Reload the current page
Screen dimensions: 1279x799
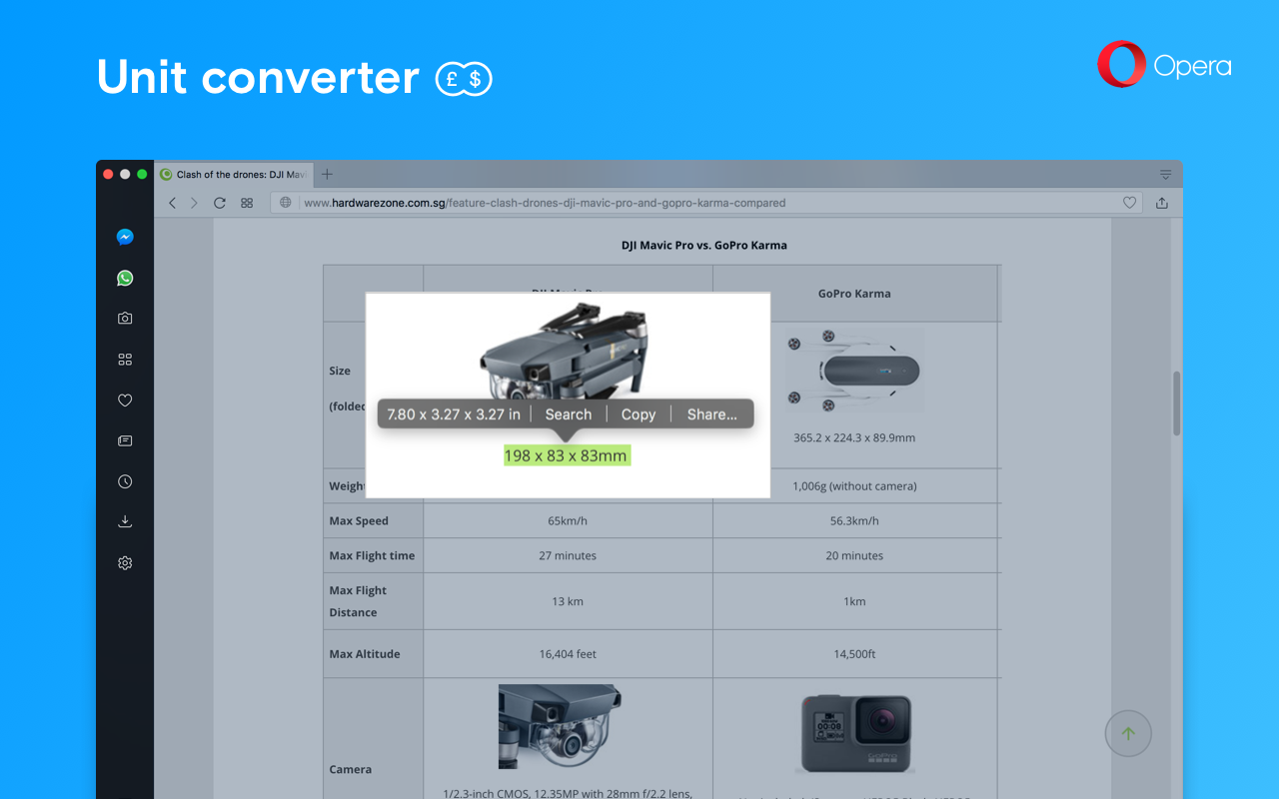click(x=219, y=203)
